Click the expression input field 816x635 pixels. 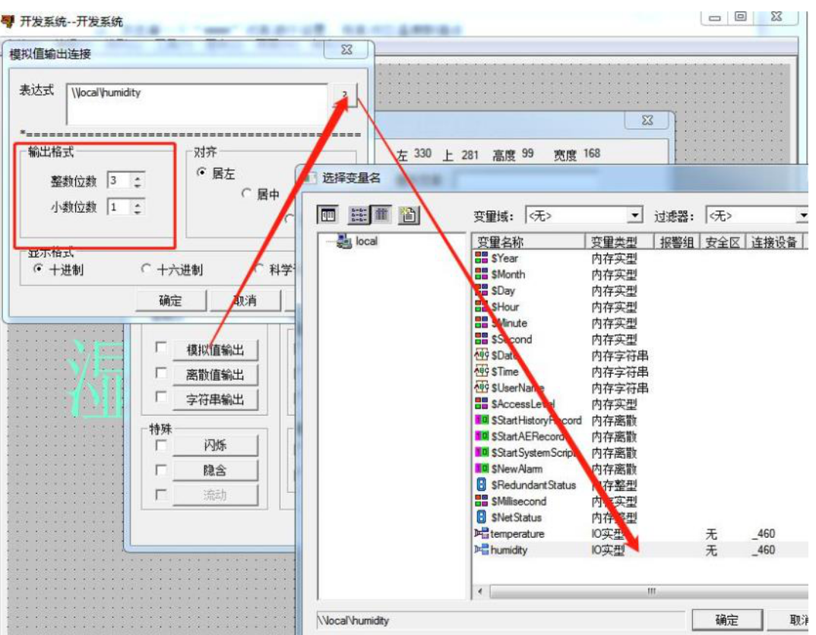point(198,104)
